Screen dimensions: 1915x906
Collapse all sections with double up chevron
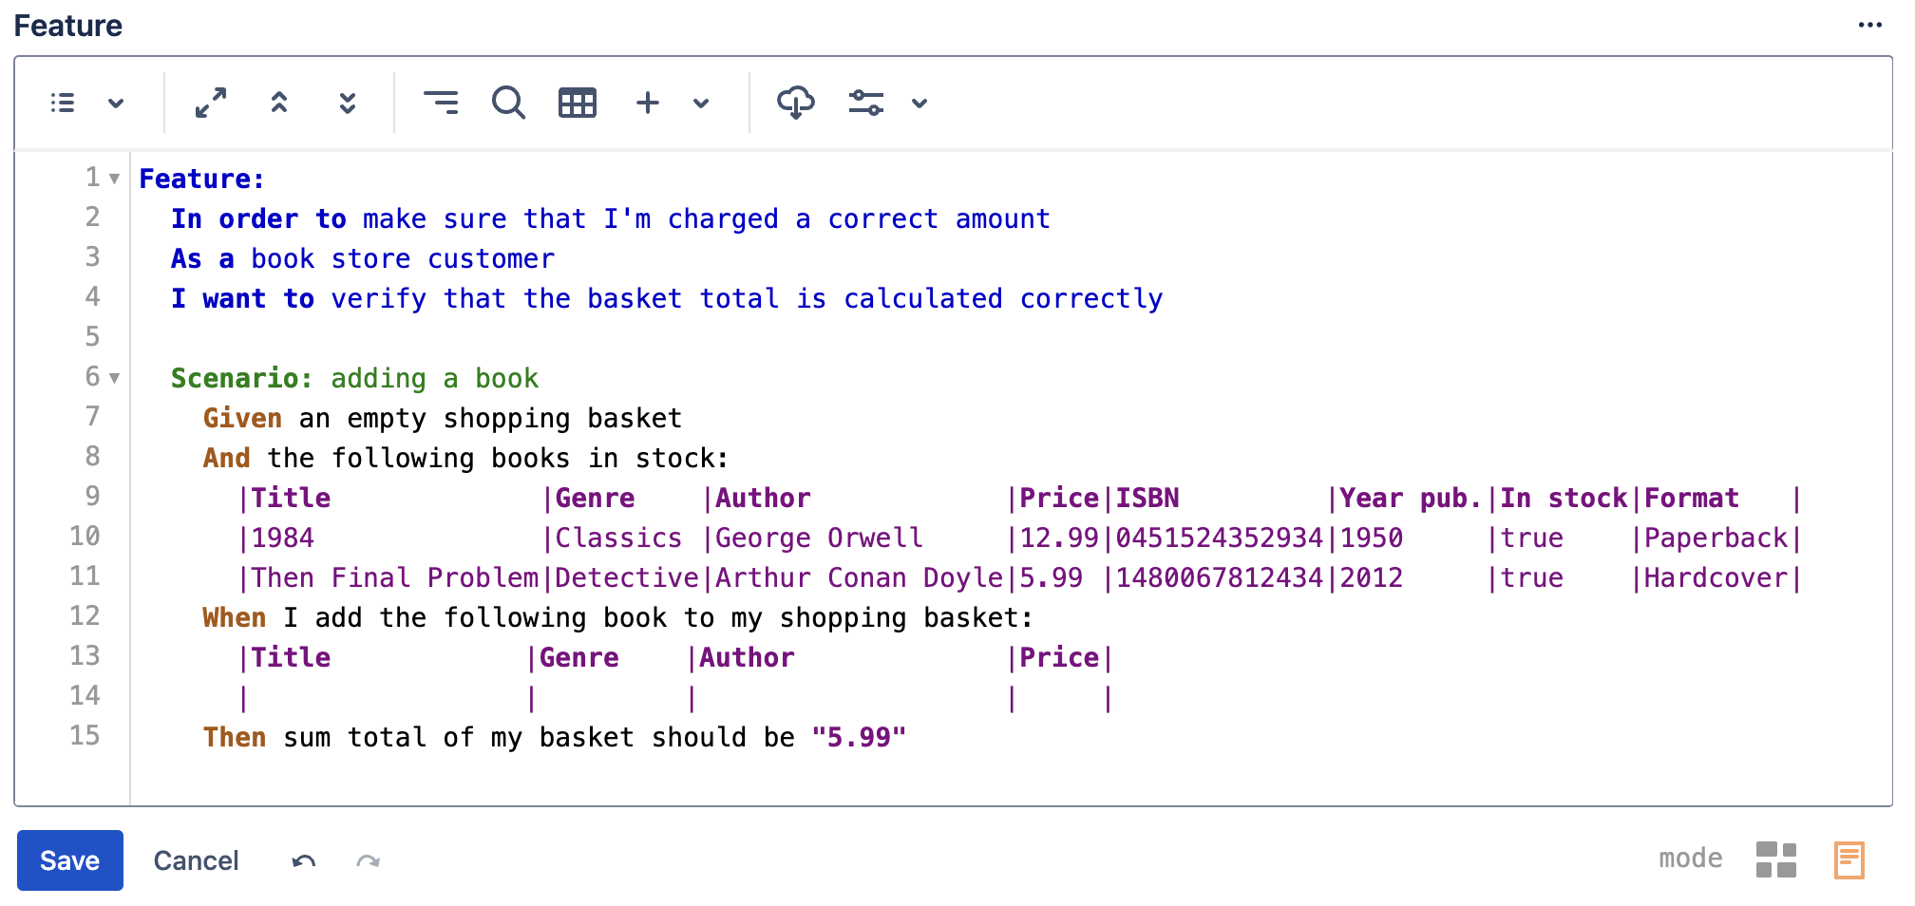279,103
